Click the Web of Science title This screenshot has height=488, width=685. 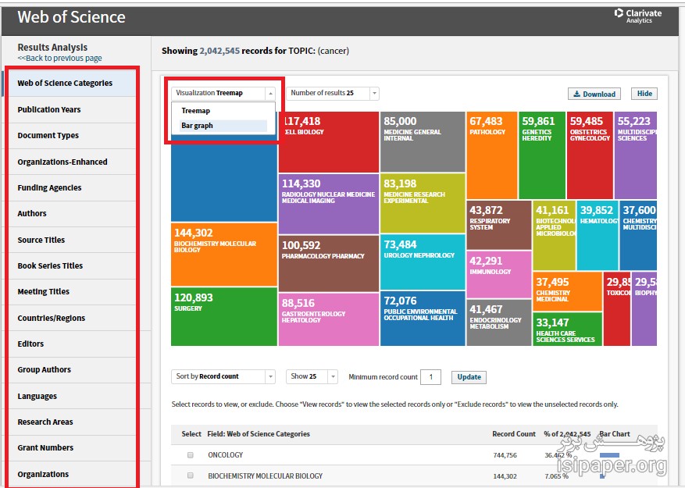click(71, 17)
